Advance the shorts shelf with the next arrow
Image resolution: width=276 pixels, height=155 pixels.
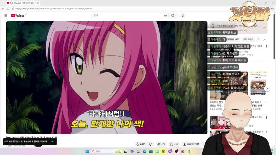pos(267,88)
